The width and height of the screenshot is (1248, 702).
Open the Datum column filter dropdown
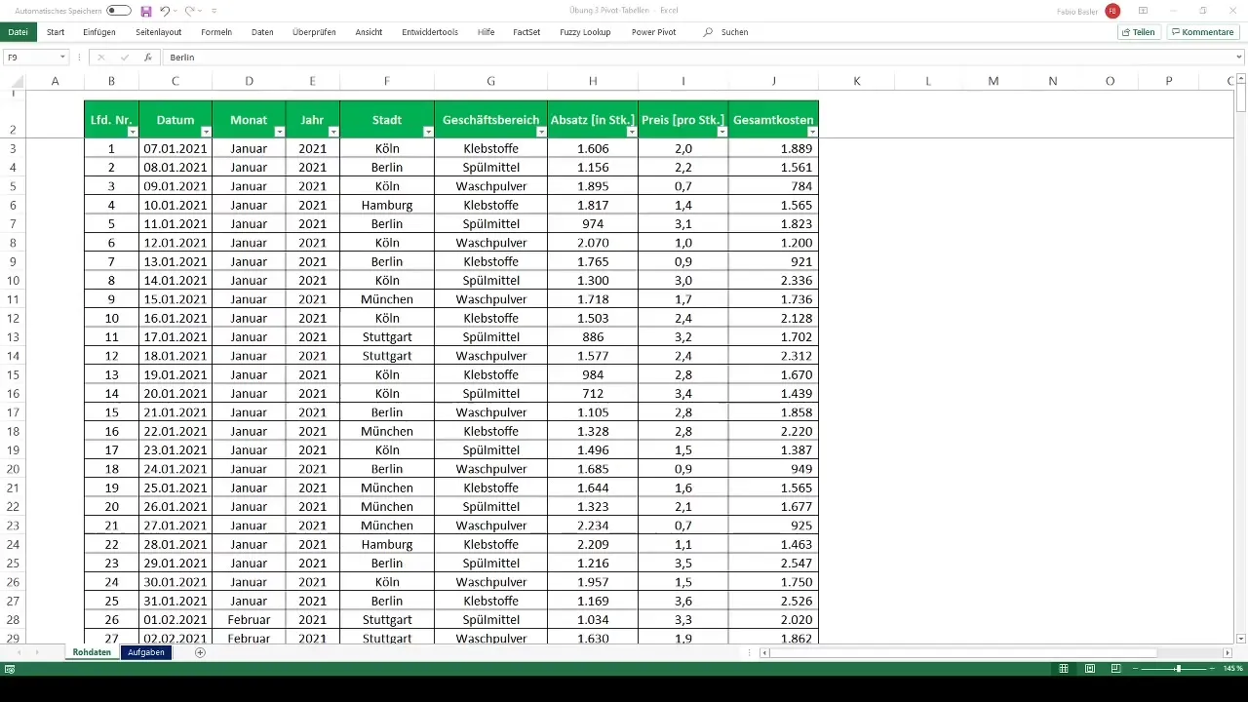pyautogui.click(x=206, y=132)
